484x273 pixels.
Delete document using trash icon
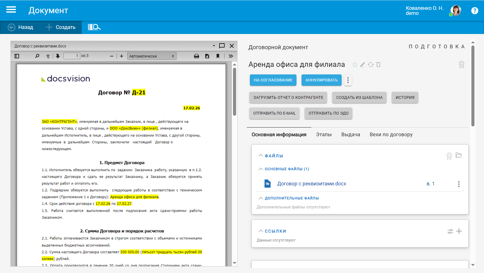378,65
